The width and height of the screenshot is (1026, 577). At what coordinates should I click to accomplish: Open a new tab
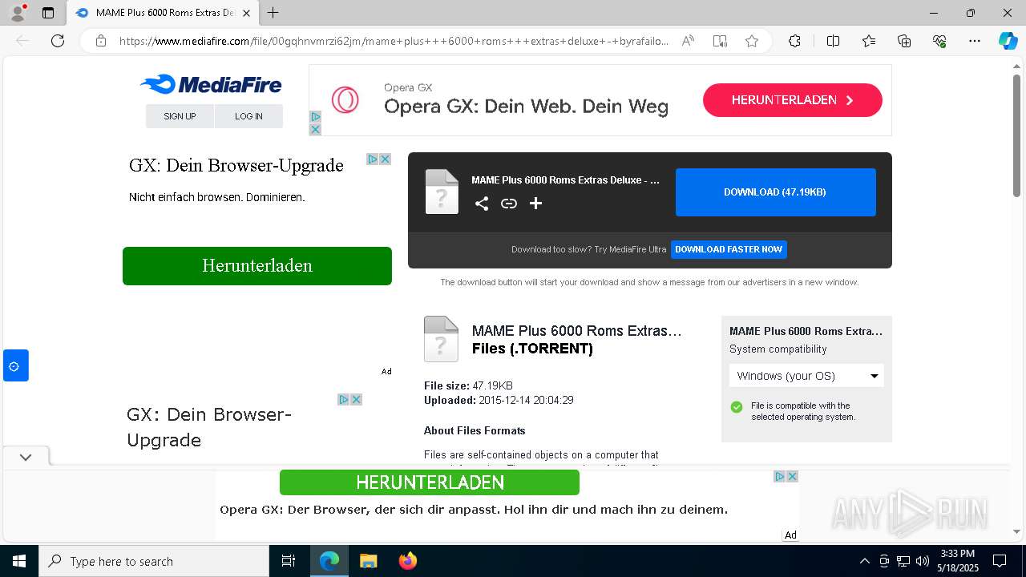pos(273,13)
